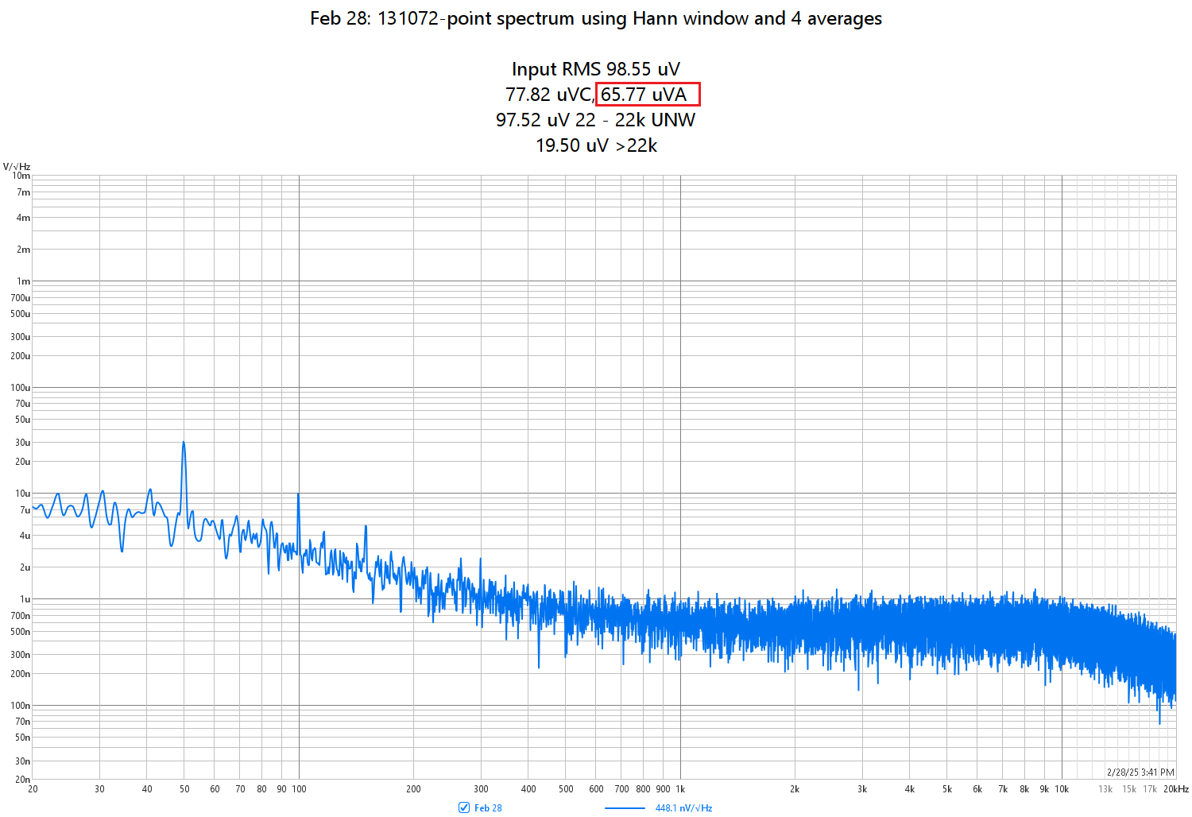Click the 1m vertical axis label

point(24,281)
